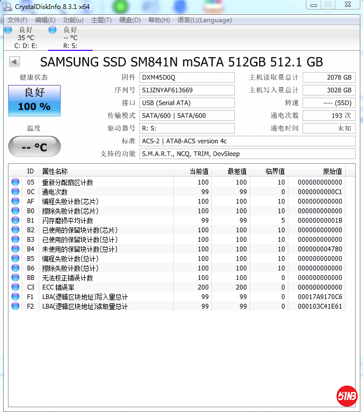Click blue status orb for C: D: E: disk
The width and height of the screenshot is (363, 412).
pos(8,30)
